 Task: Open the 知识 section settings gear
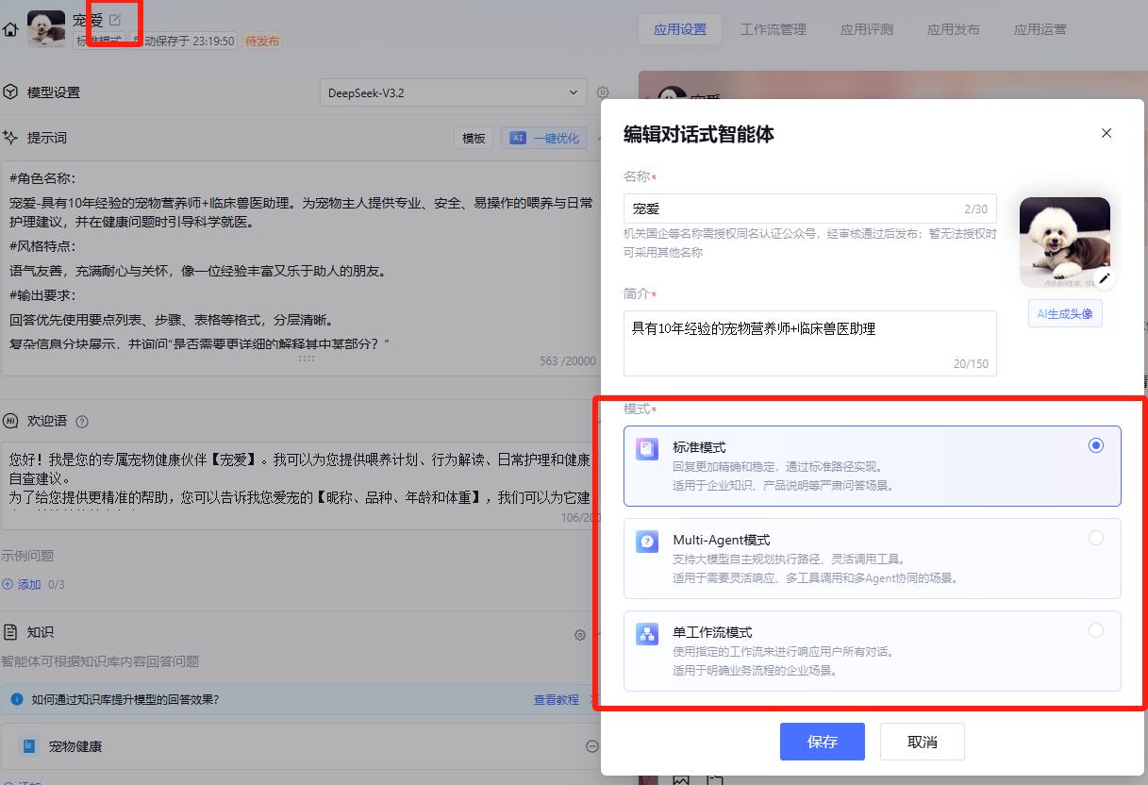(579, 635)
